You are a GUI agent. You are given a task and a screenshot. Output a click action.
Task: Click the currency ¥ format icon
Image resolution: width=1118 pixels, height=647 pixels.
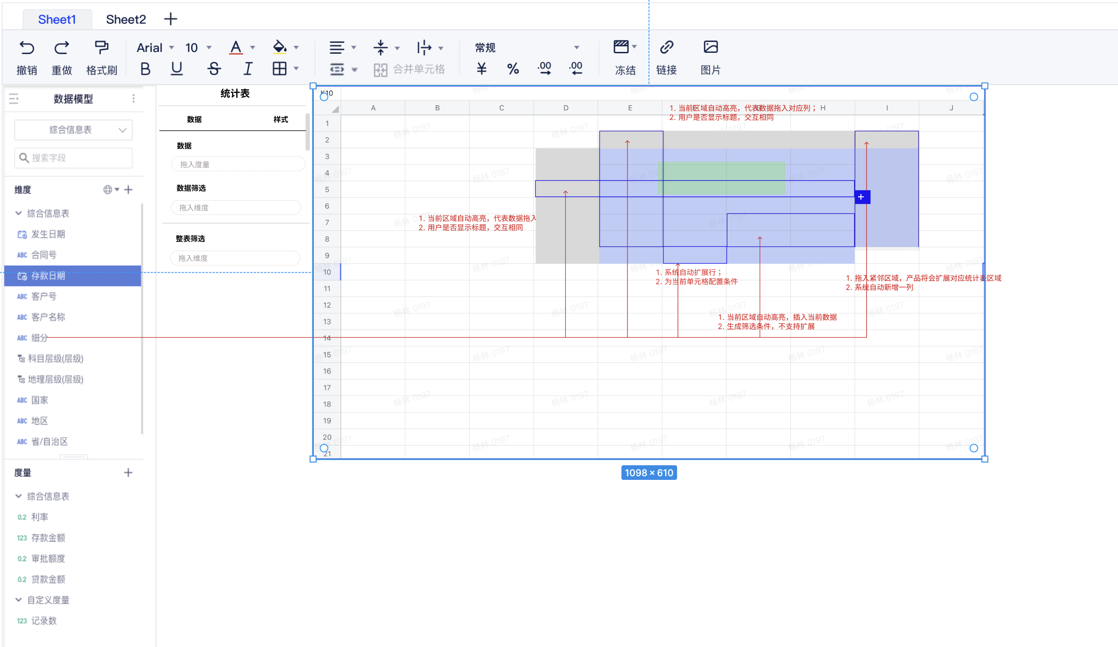click(x=481, y=68)
